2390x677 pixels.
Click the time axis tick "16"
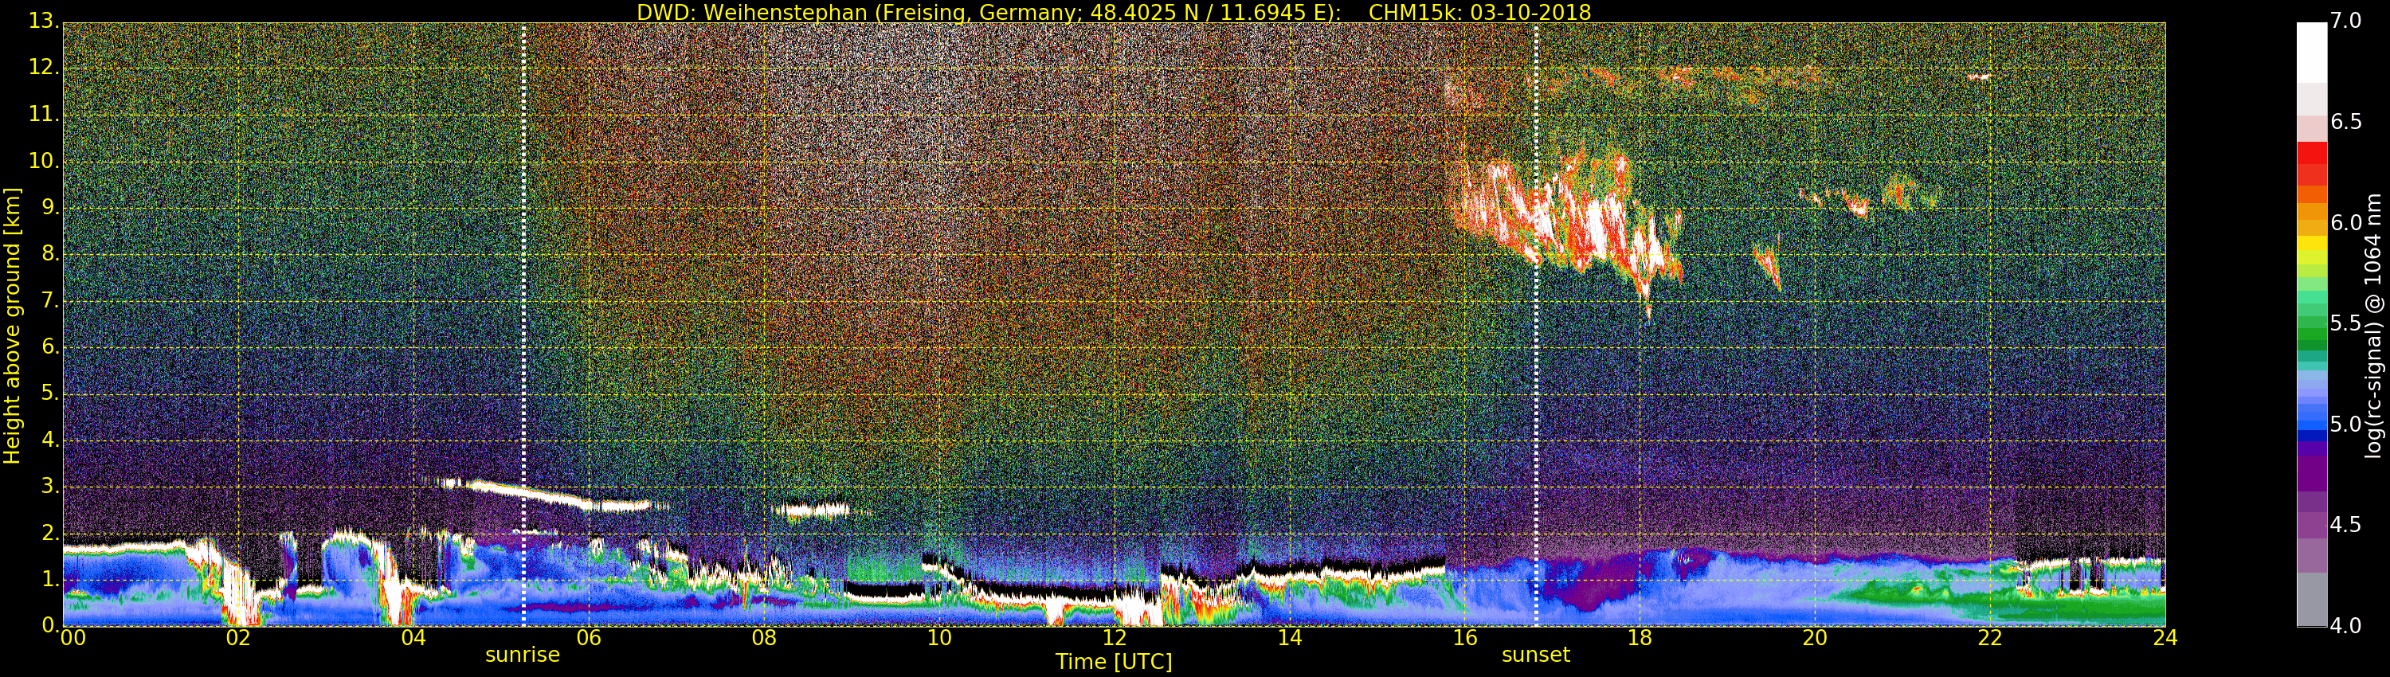[1465, 638]
